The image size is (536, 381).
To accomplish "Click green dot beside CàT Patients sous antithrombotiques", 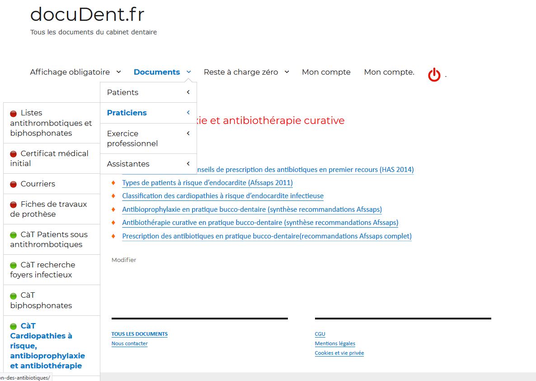I will point(14,235).
